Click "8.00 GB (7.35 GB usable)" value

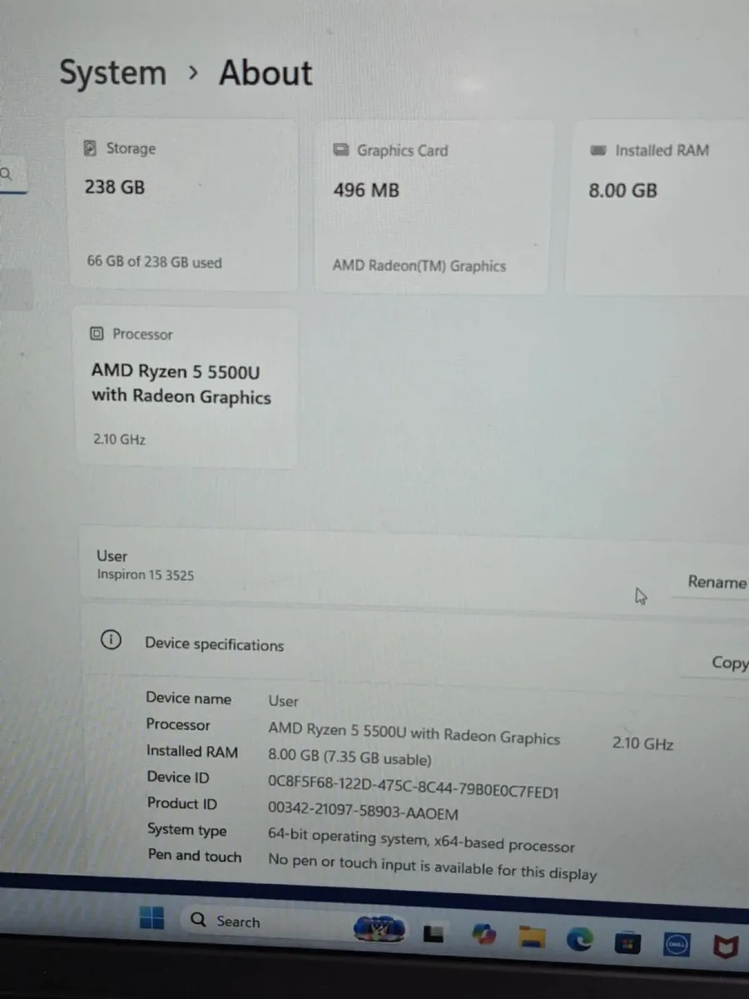click(x=350, y=758)
